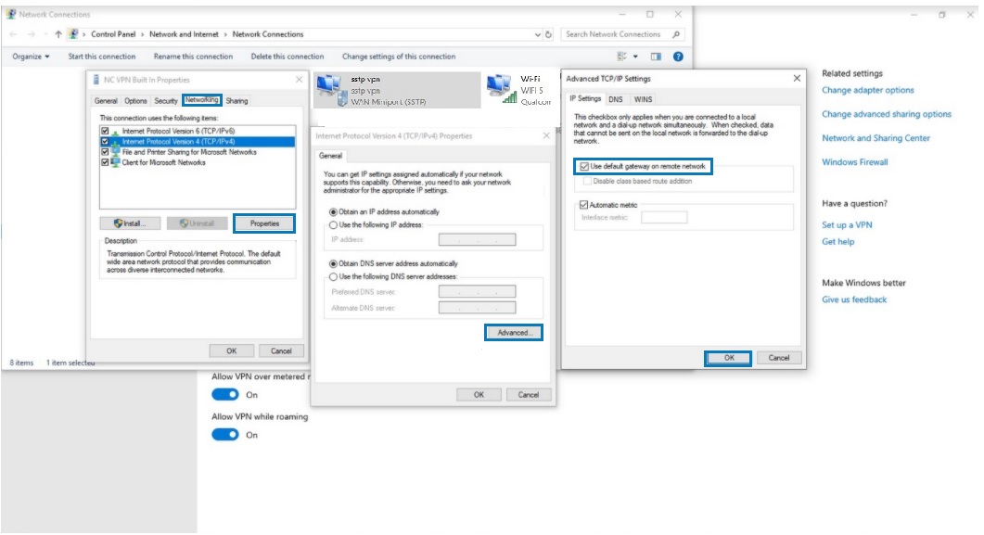Open Network and Sharing Center link
The width and height of the screenshot is (984, 535).
tap(876, 138)
